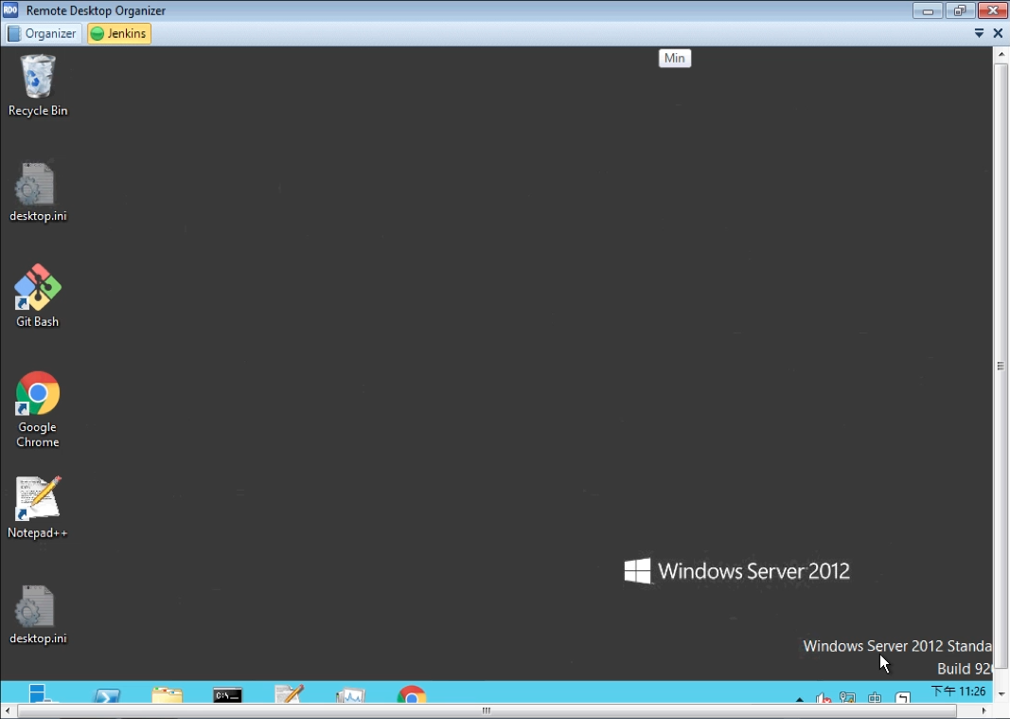Open the Notepad++ desktop shortcut
The height and width of the screenshot is (719, 1010).
[x=37, y=507]
